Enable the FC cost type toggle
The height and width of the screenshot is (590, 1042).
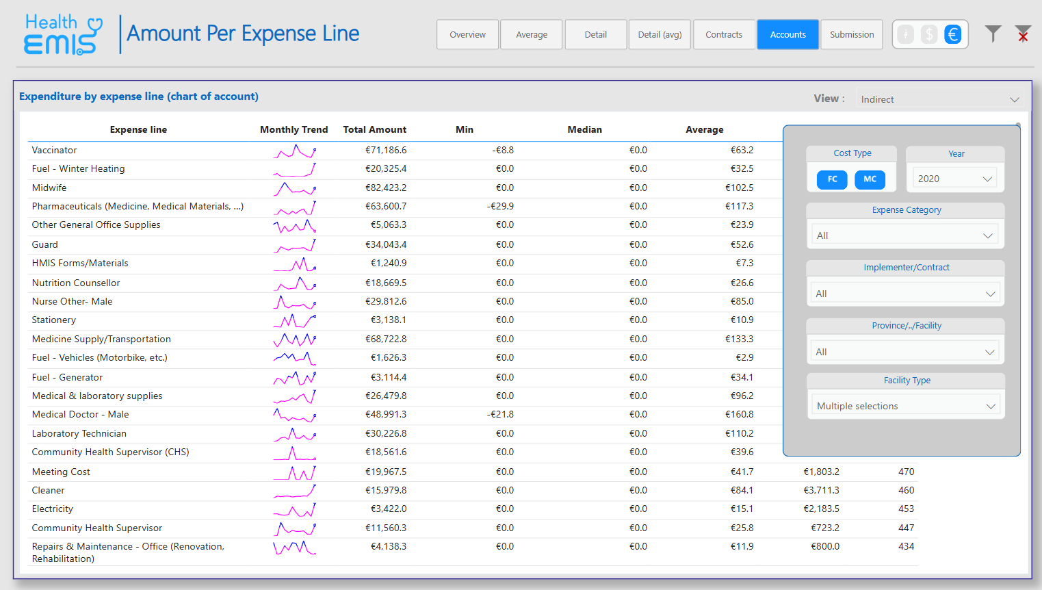(x=831, y=179)
